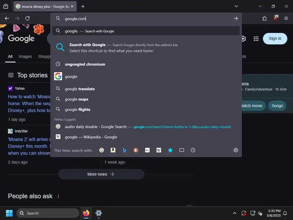Open the People also ask options menu

pos(58,196)
